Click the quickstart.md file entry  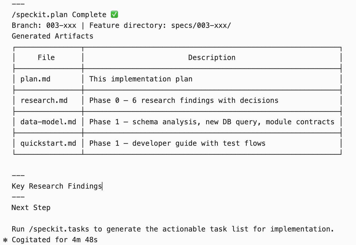48,143
